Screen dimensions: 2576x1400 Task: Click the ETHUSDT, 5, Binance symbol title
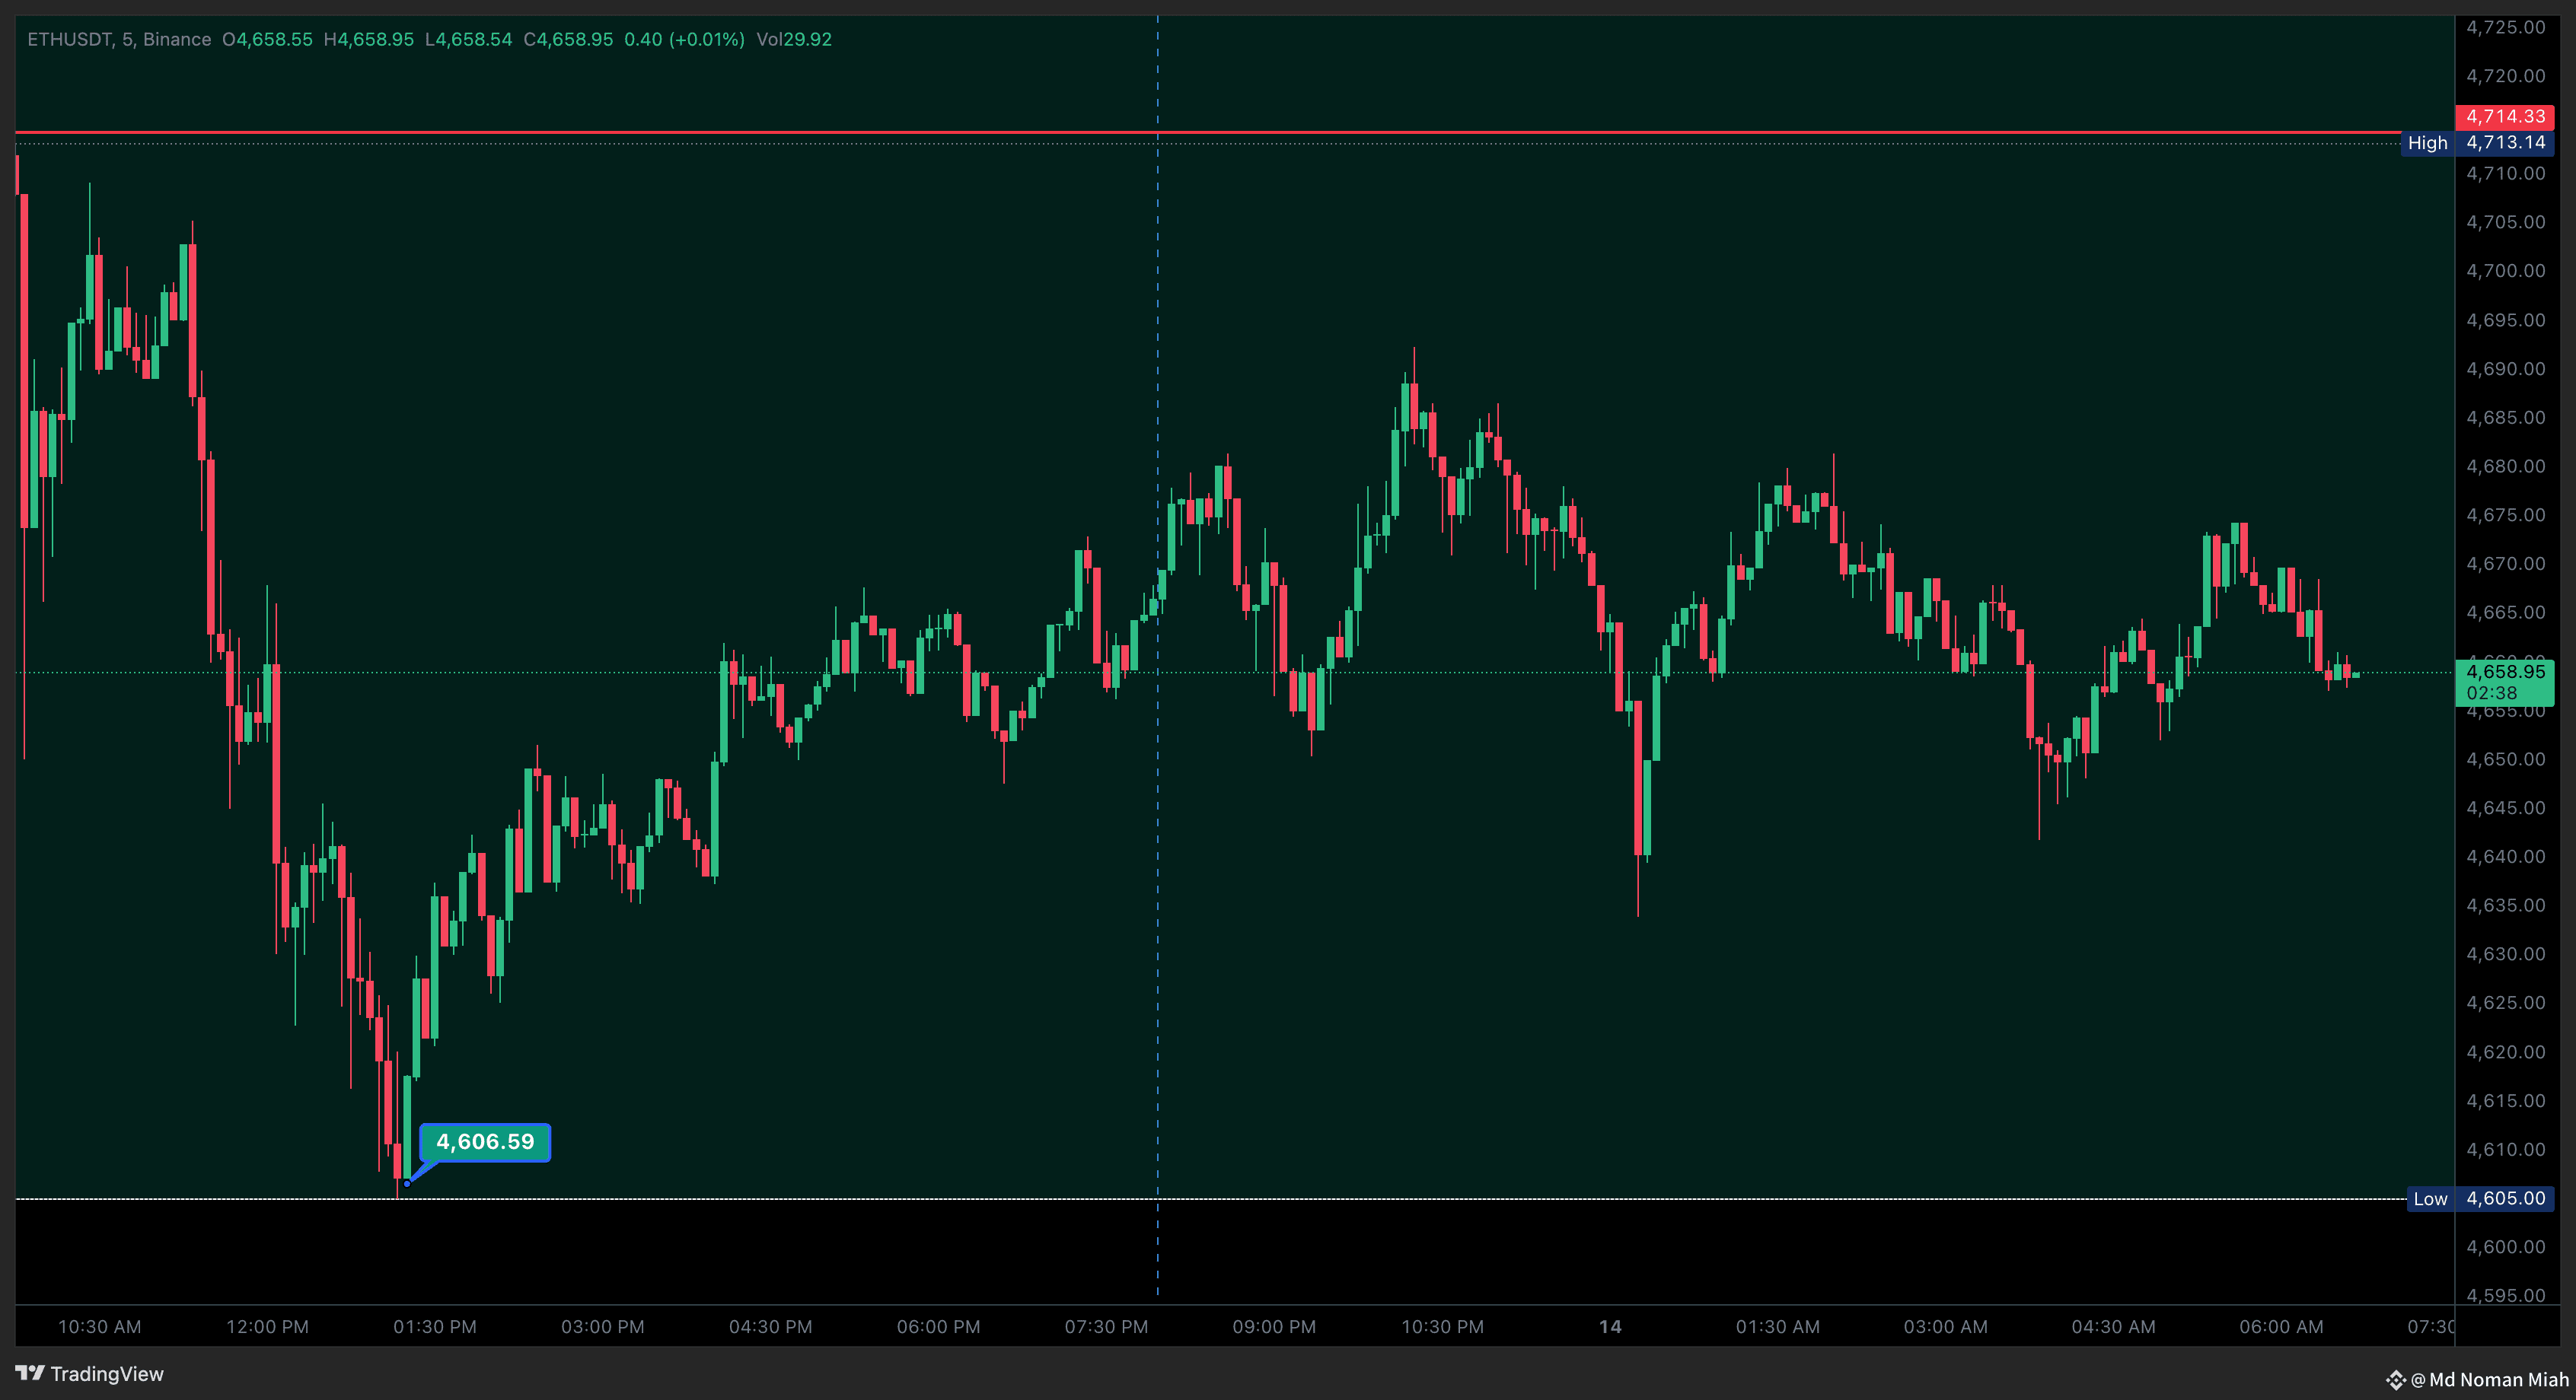[119, 40]
